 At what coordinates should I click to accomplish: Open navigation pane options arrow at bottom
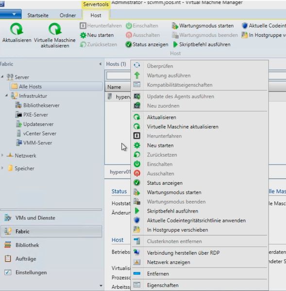tap(101, 286)
